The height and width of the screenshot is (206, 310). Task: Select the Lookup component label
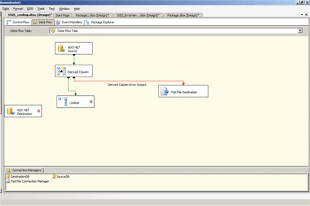click(x=74, y=103)
